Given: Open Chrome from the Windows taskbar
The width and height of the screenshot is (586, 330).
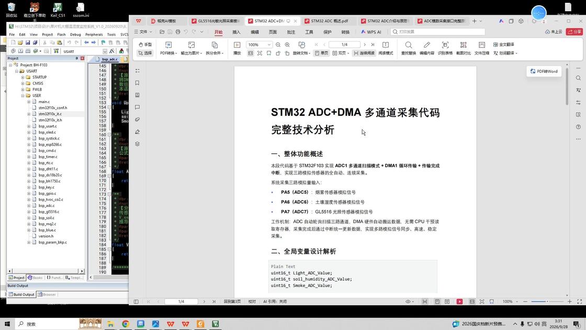Looking at the screenshot, I should click(126, 324).
